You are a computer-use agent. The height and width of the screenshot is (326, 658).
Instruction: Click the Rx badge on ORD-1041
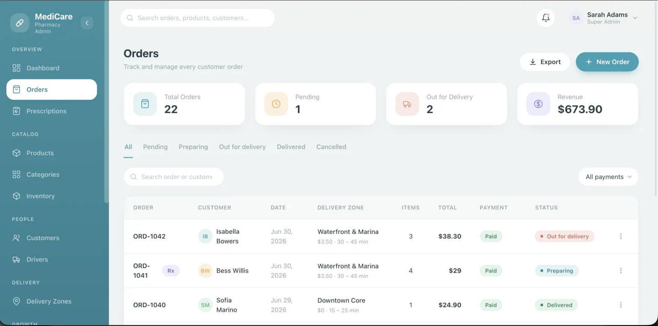[171, 271]
